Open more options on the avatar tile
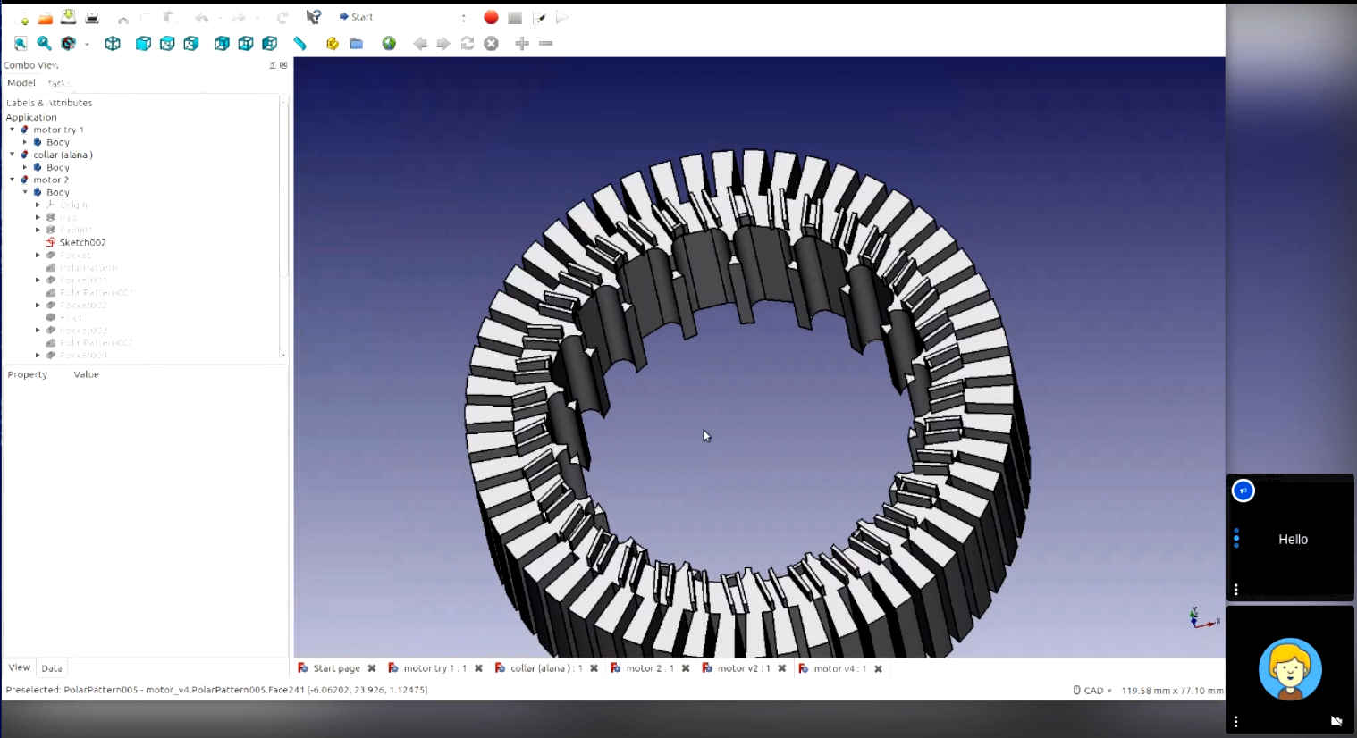This screenshot has width=1357, height=738. (x=1236, y=721)
